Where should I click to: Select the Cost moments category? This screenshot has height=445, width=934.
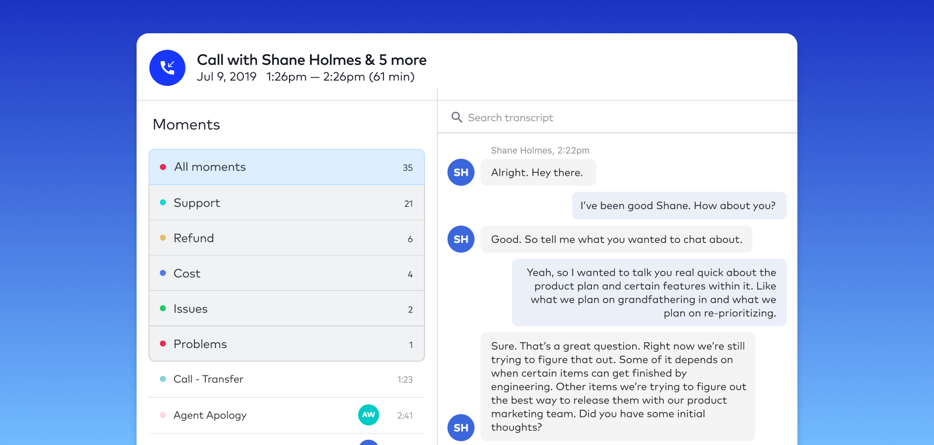(x=287, y=273)
